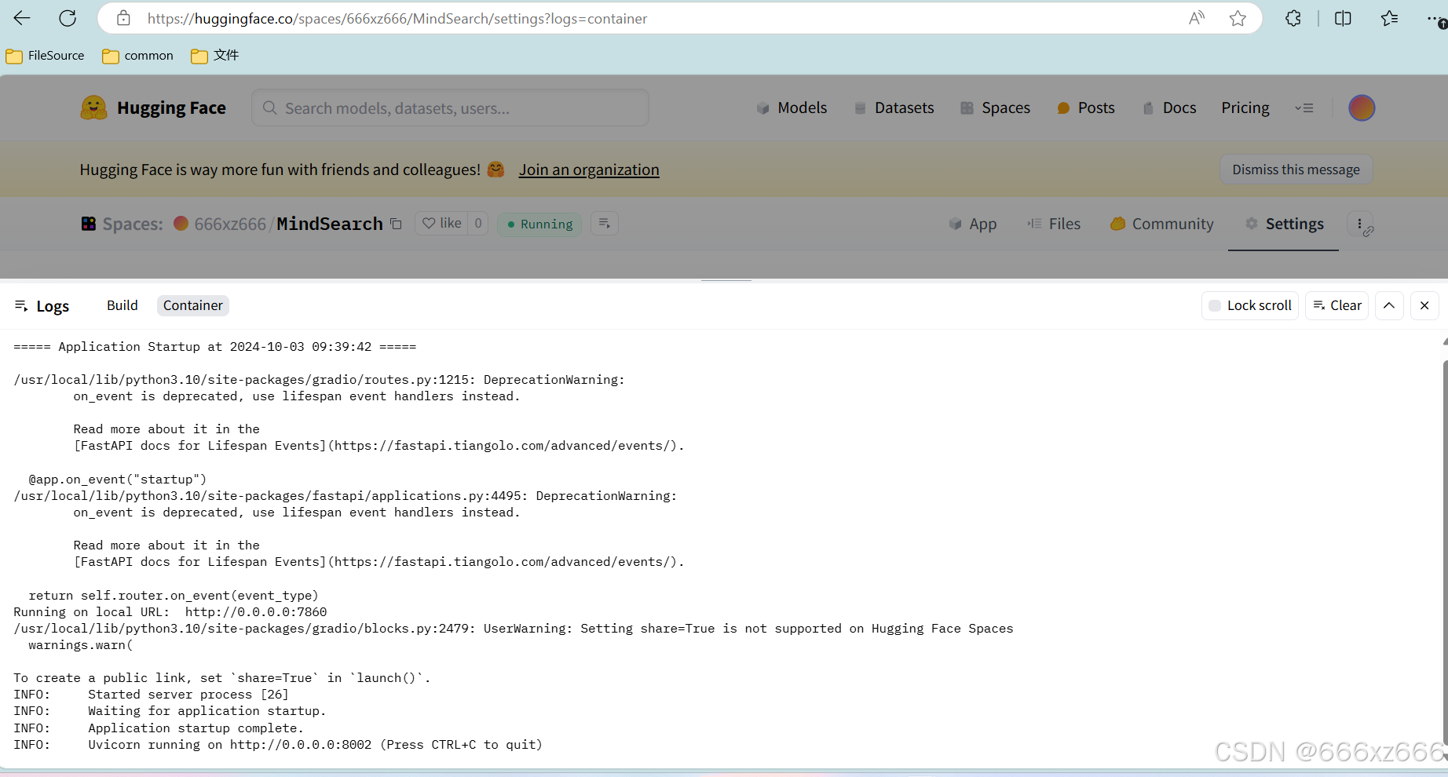Focus the search models, datasets, users field
The width and height of the screenshot is (1448, 777).
[450, 108]
